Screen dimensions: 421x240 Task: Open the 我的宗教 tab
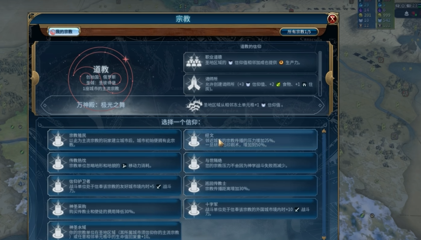64,31
